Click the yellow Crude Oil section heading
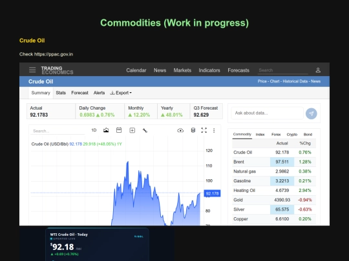Screen dimensions: 349x261 32,41
